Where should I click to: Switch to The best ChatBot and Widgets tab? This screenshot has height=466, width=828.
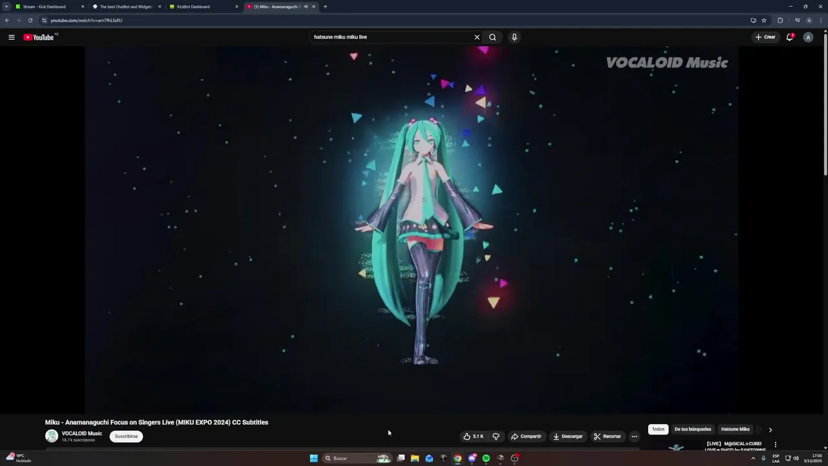pos(126,6)
